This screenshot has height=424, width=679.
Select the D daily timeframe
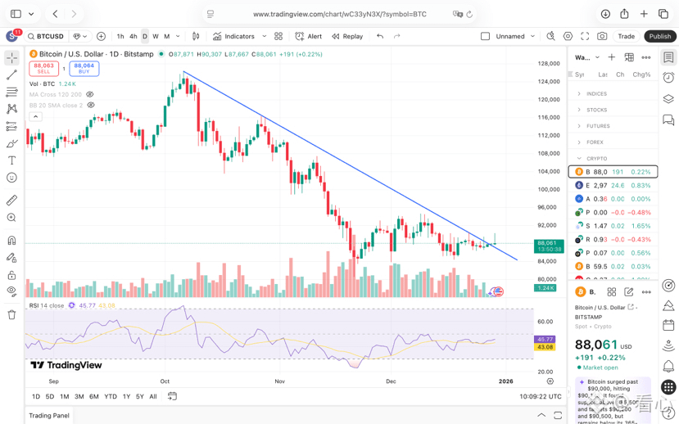(145, 36)
